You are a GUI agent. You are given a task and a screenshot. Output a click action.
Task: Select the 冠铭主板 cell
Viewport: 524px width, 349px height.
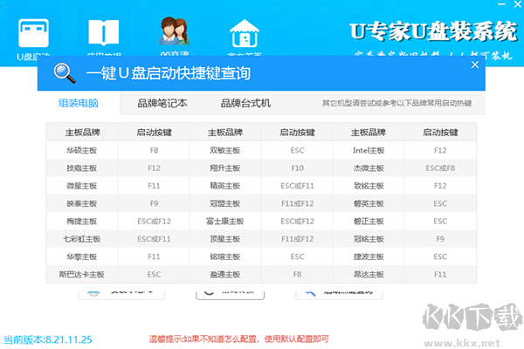[369, 239]
